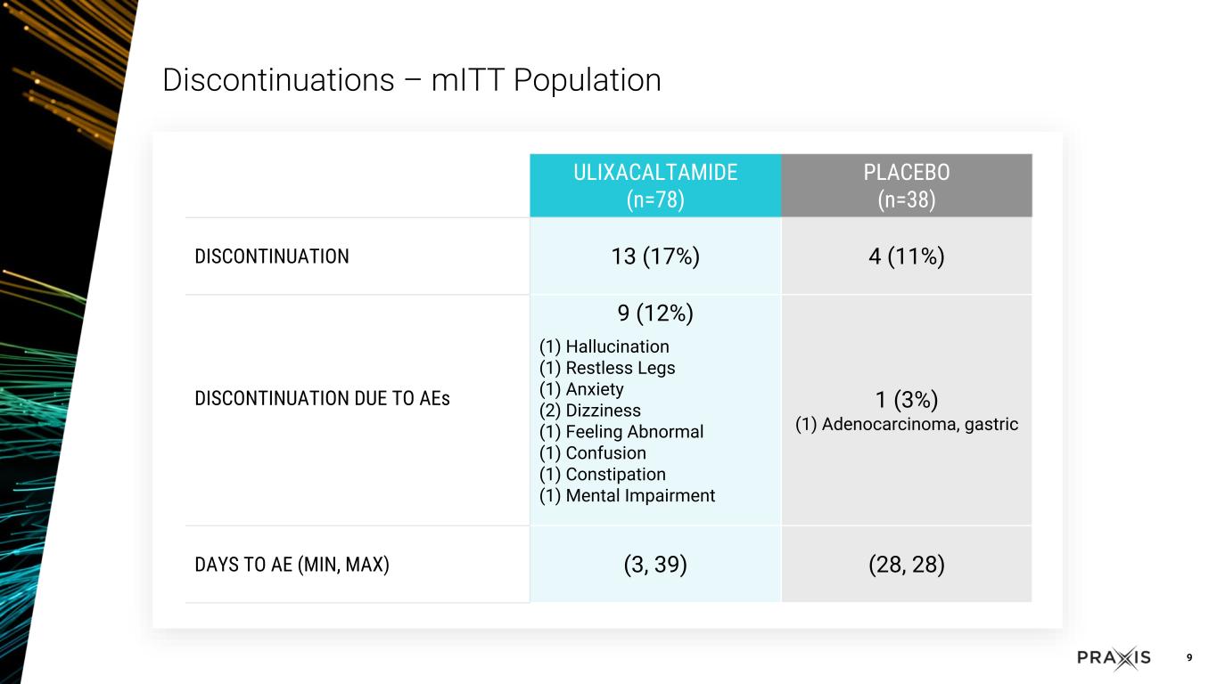Screen dimensions: 1217x684
Task: Select the PLACEBO (n=38) column header
Action: (x=906, y=185)
